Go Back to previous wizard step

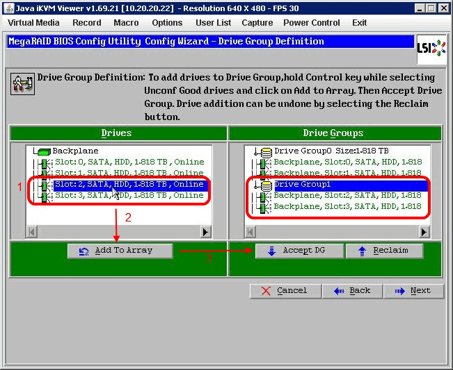(353, 291)
